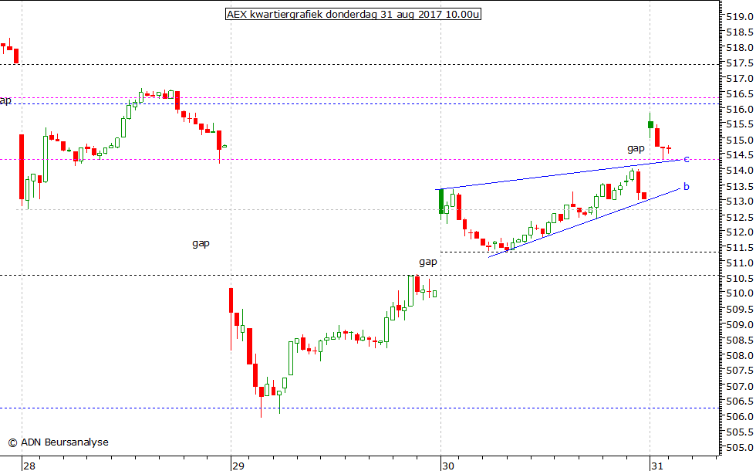Click the date label 29 on the time axis
756x471 pixels.
pos(238,466)
